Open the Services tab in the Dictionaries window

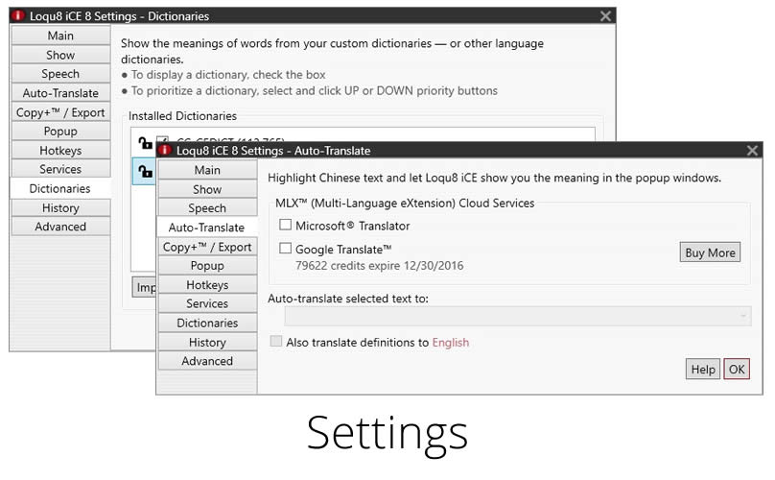[x=60, y=169]
